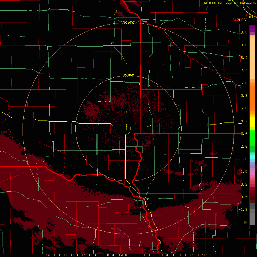Image resolution: width=257 pixels, height=257 pixels.
Task: Click the TH label on the color scale
Action: (x=245, y=222)
